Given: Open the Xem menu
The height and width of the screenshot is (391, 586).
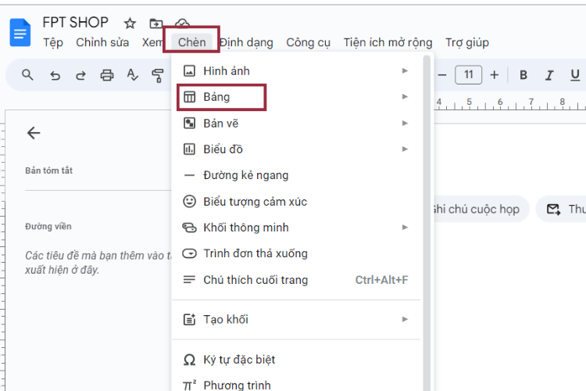Looking at the screenshot, I should 152,43.
